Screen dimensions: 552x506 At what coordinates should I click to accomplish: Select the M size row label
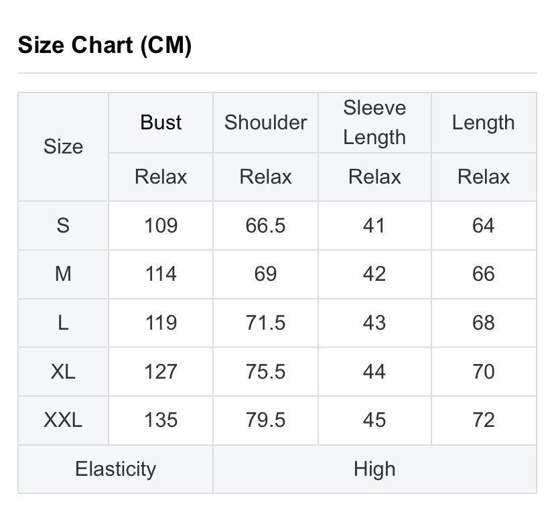click(63, 274)
